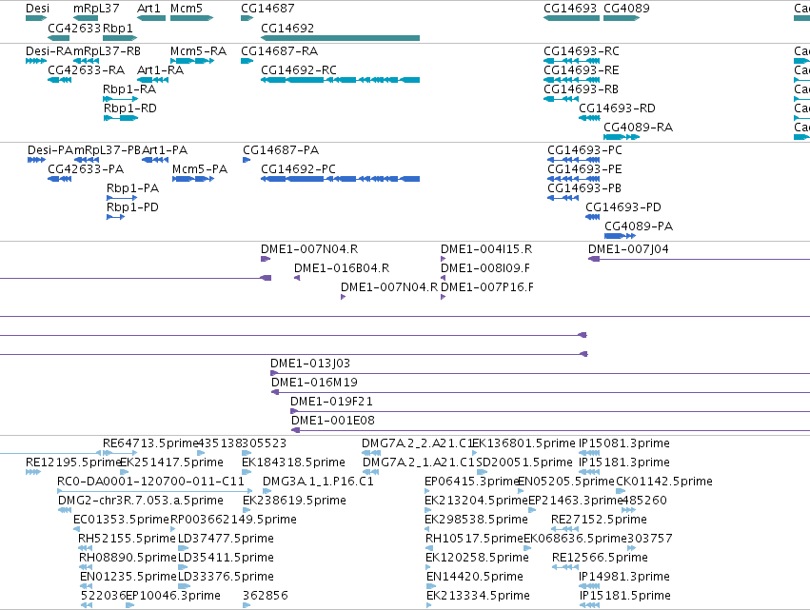Image resolution: width=810 pixels, height=610 pixels.
Task: Select BAC end DME1-004I15.R
Action: click(444, 259)
